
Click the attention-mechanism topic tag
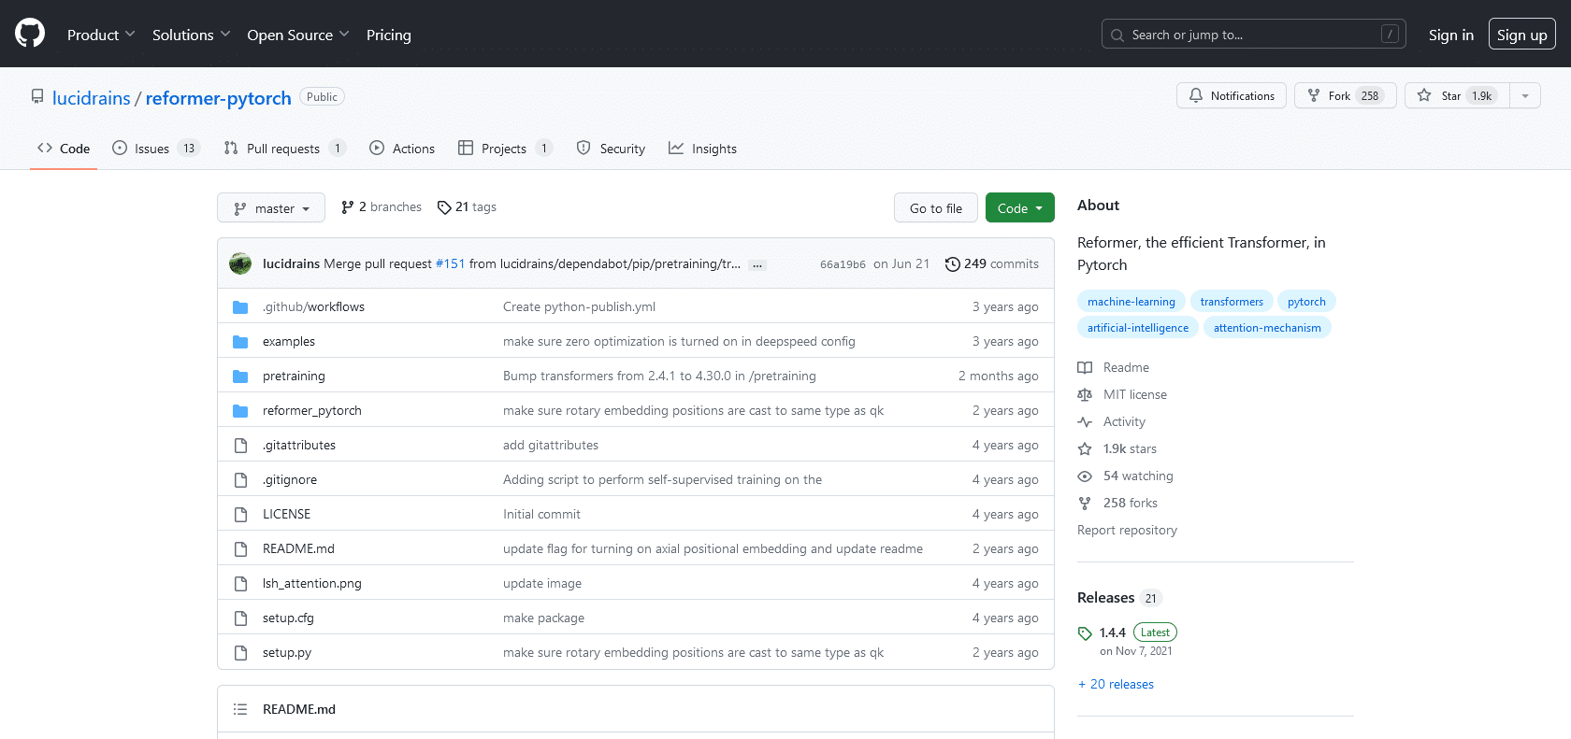pos(1267,327)
